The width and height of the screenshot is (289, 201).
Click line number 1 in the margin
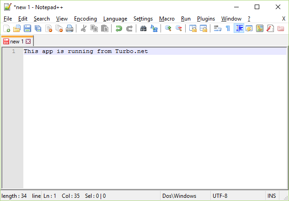click(14, 51)
